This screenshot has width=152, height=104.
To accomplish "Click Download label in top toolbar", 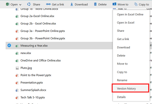I will [81, 5].
